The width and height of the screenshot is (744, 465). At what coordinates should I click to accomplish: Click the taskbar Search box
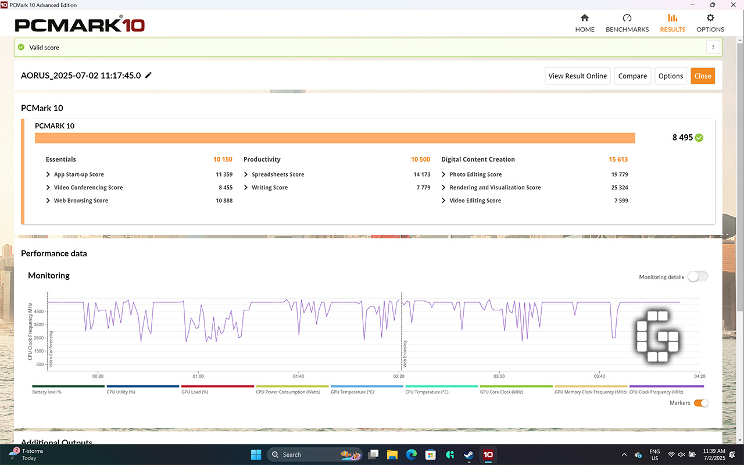pyautogui.click(x=314, y=455)
